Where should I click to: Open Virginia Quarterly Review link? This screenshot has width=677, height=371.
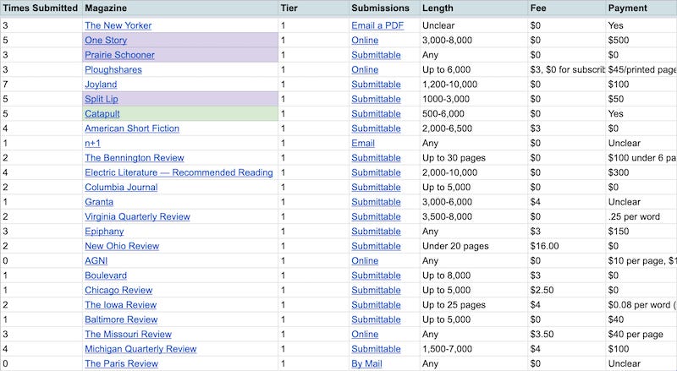pos(137,216)
